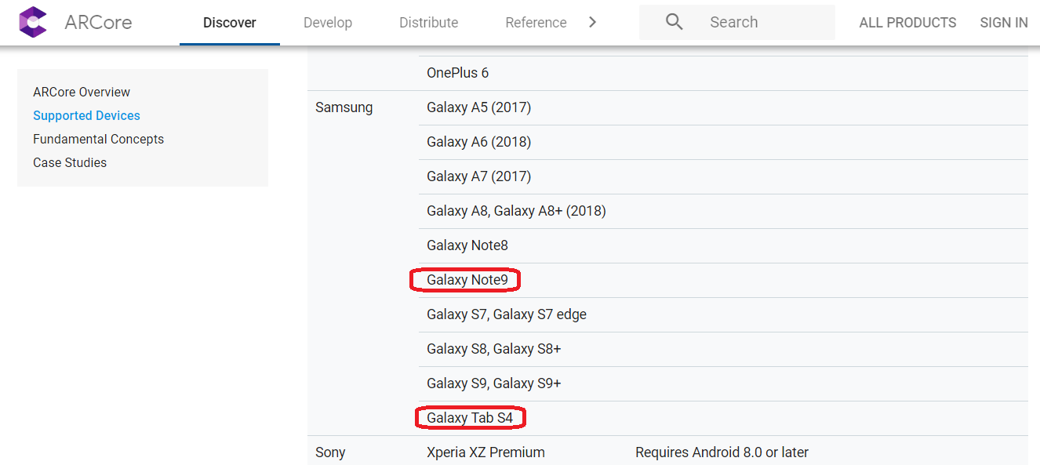Screen dimensions: 1040x465
Task: Click the ARCore title text
Action: pyautogui.click(x=98, y=22)
